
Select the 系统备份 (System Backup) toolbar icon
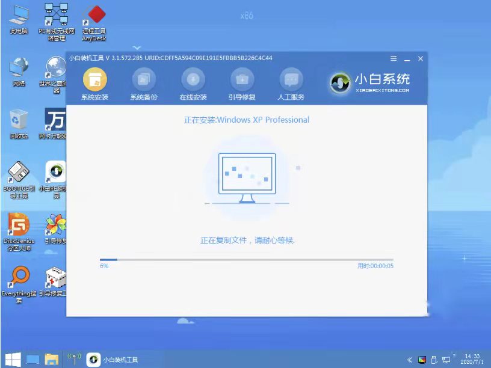tap(143, 83)
